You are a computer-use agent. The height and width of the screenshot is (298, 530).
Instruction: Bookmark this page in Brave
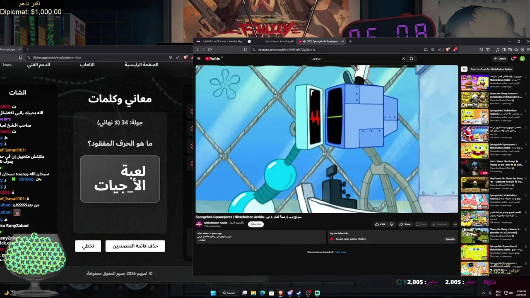point(246,50)
